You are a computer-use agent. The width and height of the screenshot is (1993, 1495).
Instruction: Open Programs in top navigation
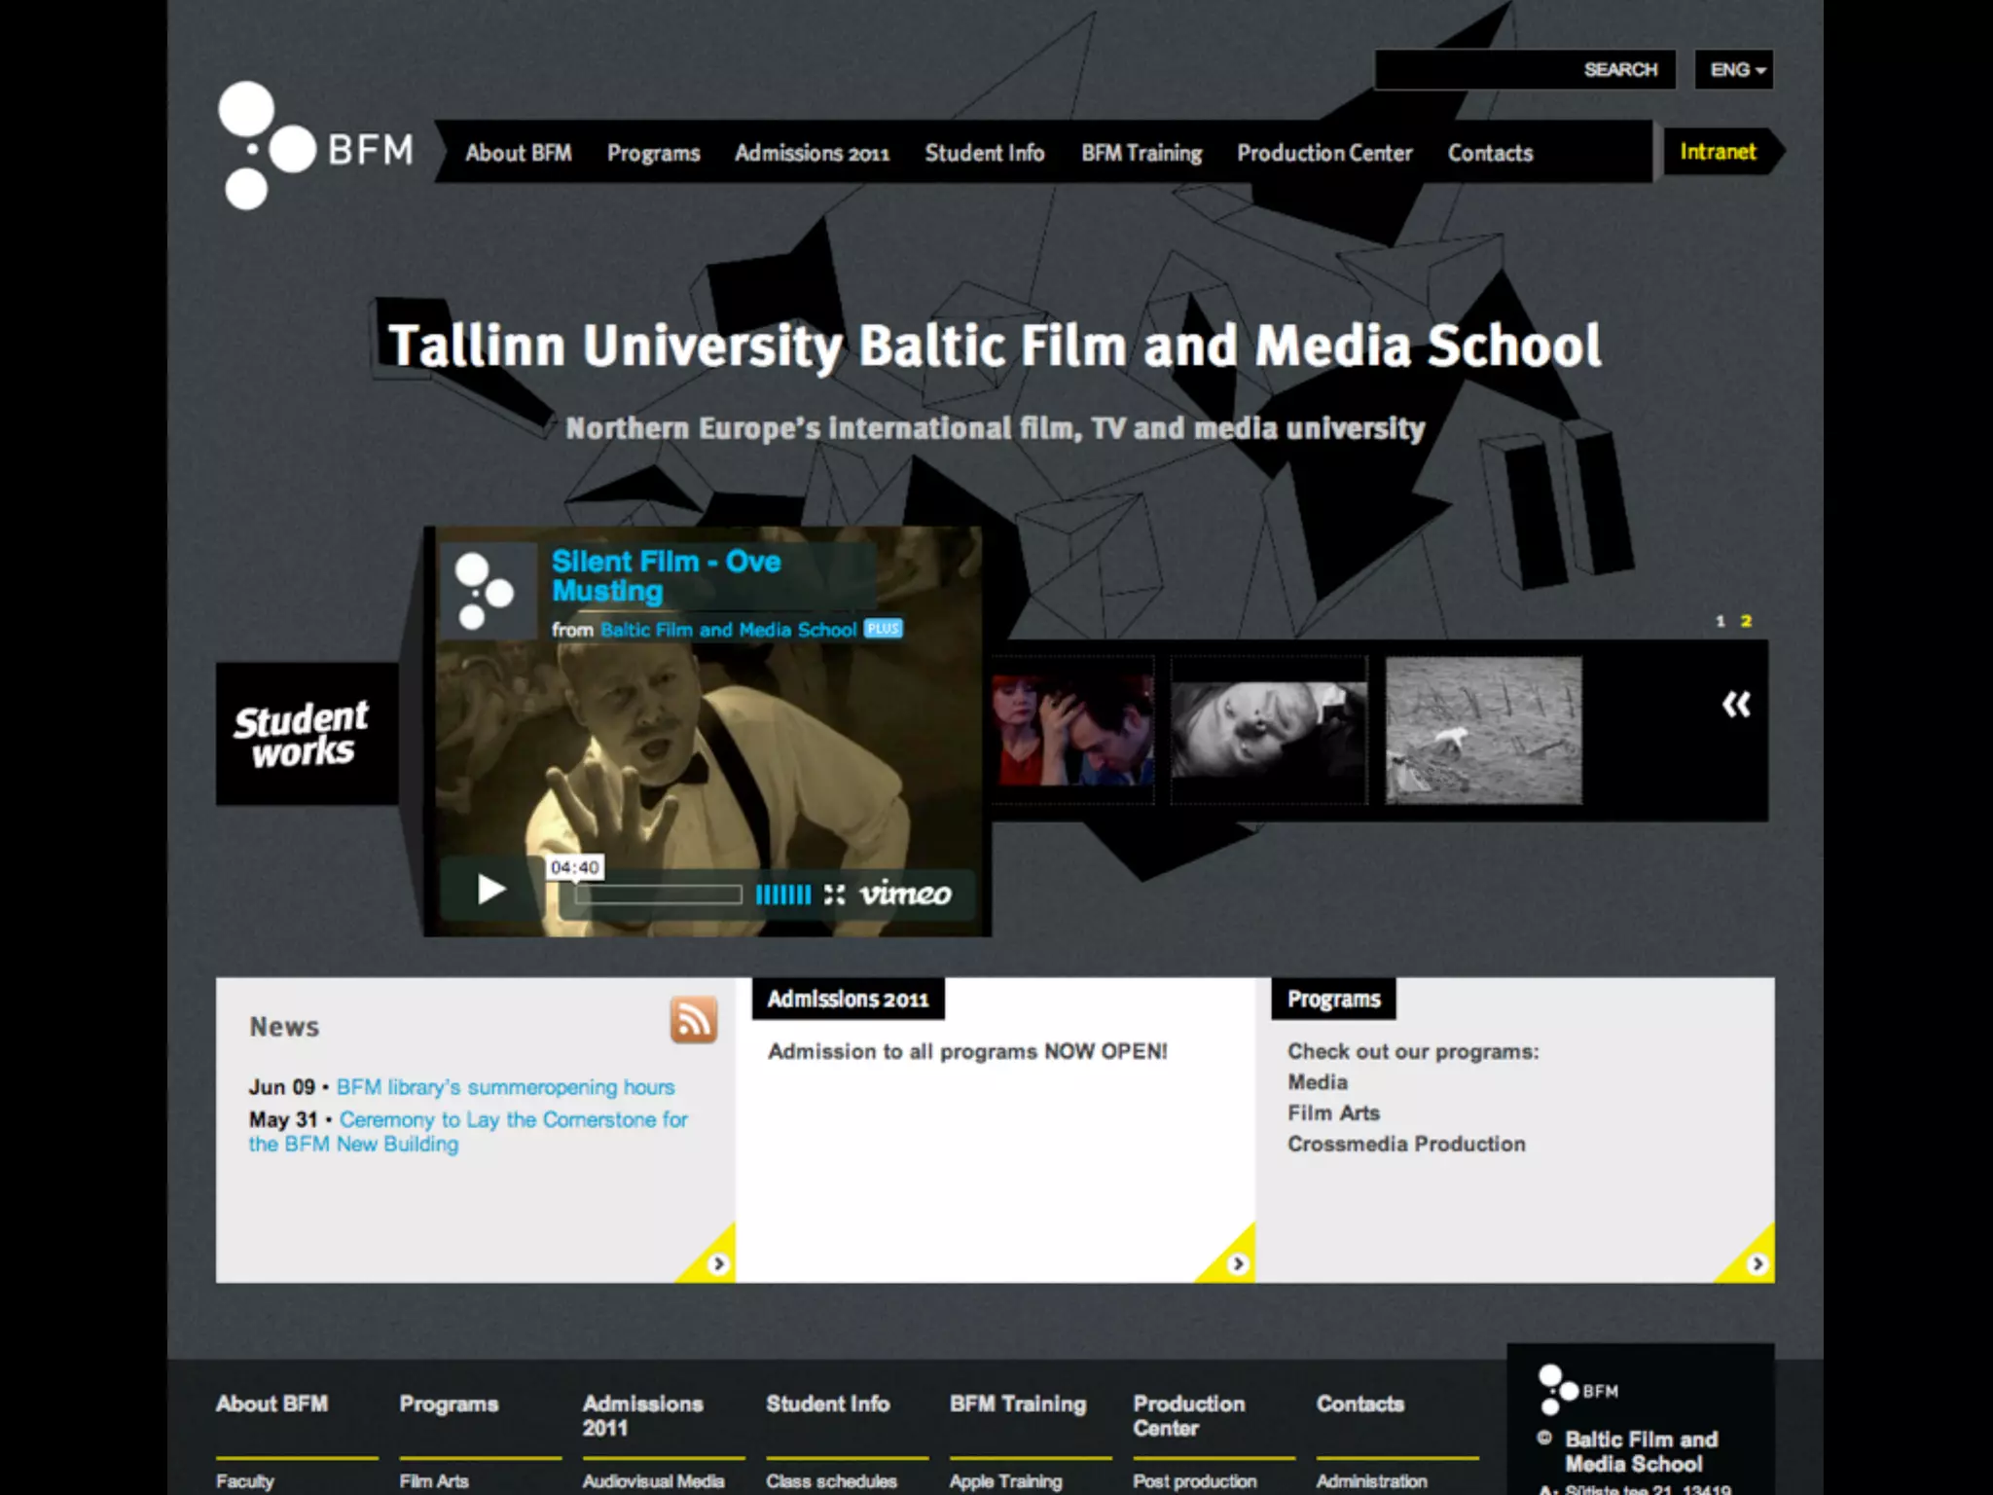653,153
